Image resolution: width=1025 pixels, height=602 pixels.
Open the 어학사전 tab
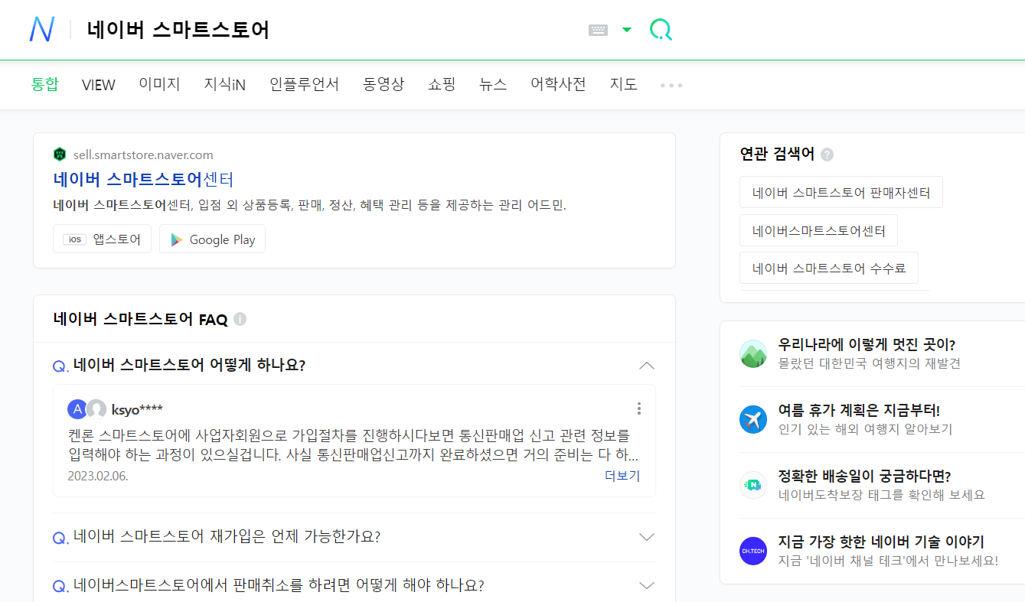coord(558,84)
